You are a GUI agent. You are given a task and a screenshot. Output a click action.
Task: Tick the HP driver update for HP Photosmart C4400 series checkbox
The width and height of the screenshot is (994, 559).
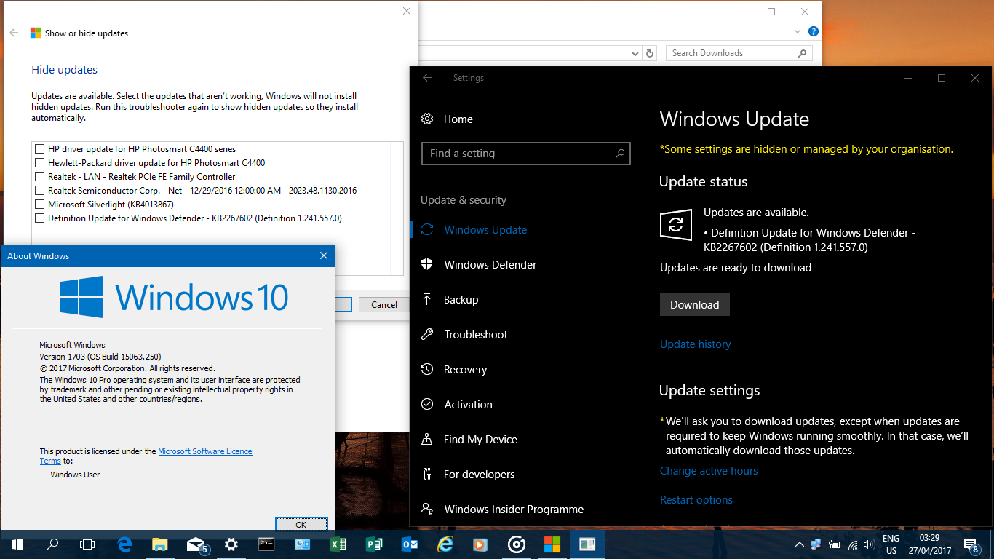point(40,149)
